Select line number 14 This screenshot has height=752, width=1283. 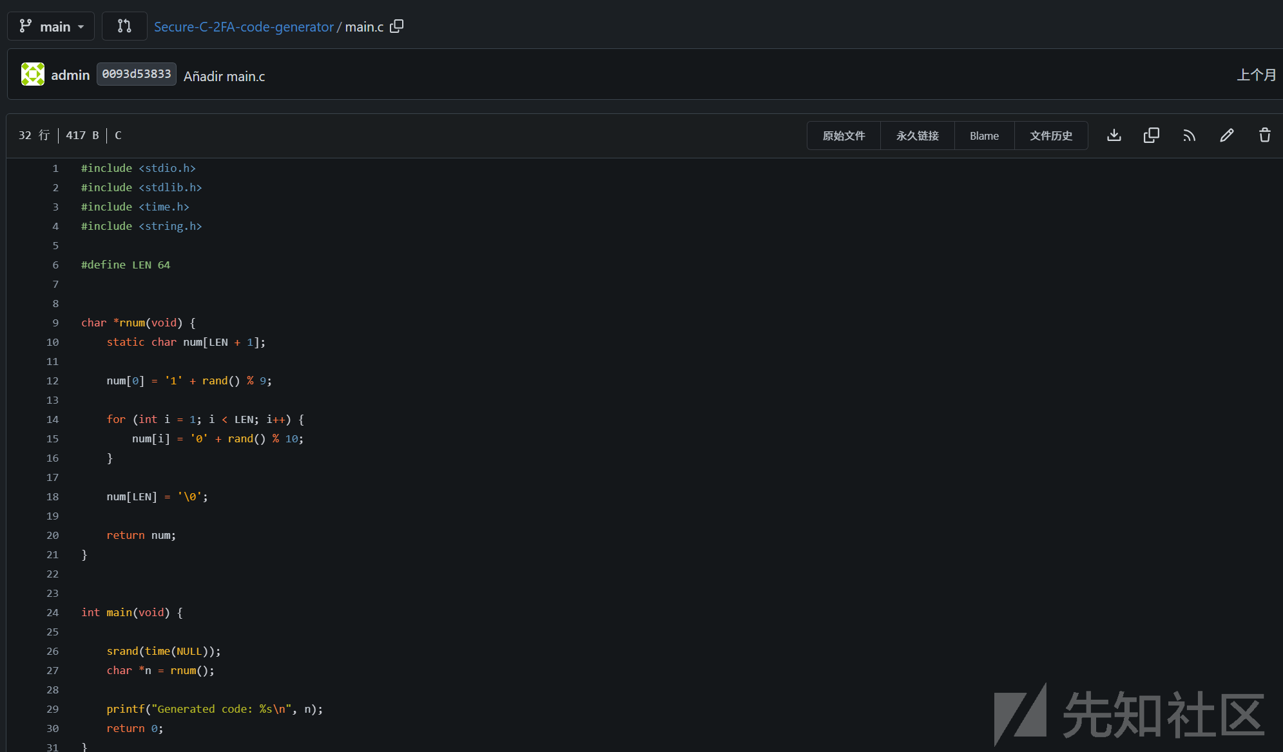(x=52, y=419)
